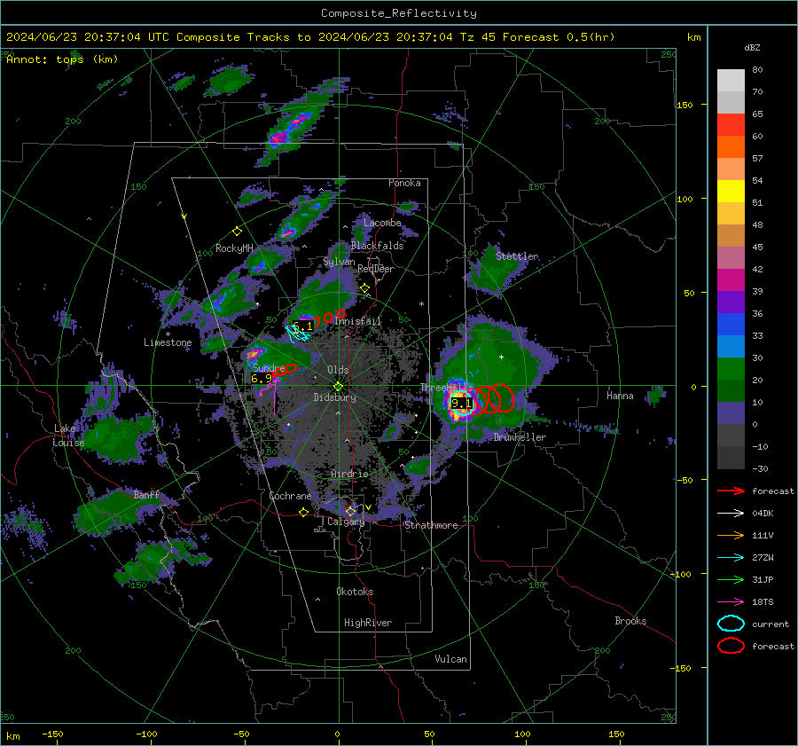The height and width of the screenshot is (746, 798).
Task: Click the yellow radar-site diamond near Didsbury
Action: click(338, 387)
